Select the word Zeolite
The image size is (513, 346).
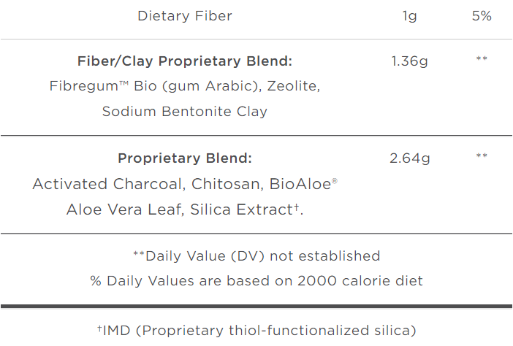coord(293,86)
